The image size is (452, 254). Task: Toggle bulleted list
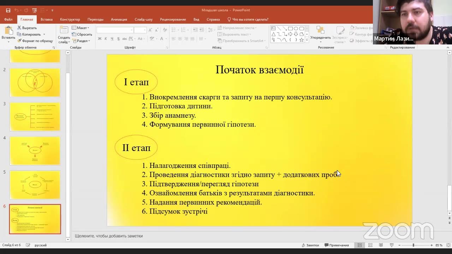(x=173, y=30)
